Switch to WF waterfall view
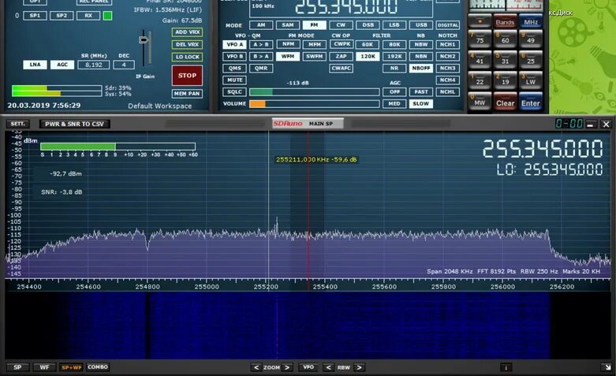616x376 pixels. tap(44, 367)
